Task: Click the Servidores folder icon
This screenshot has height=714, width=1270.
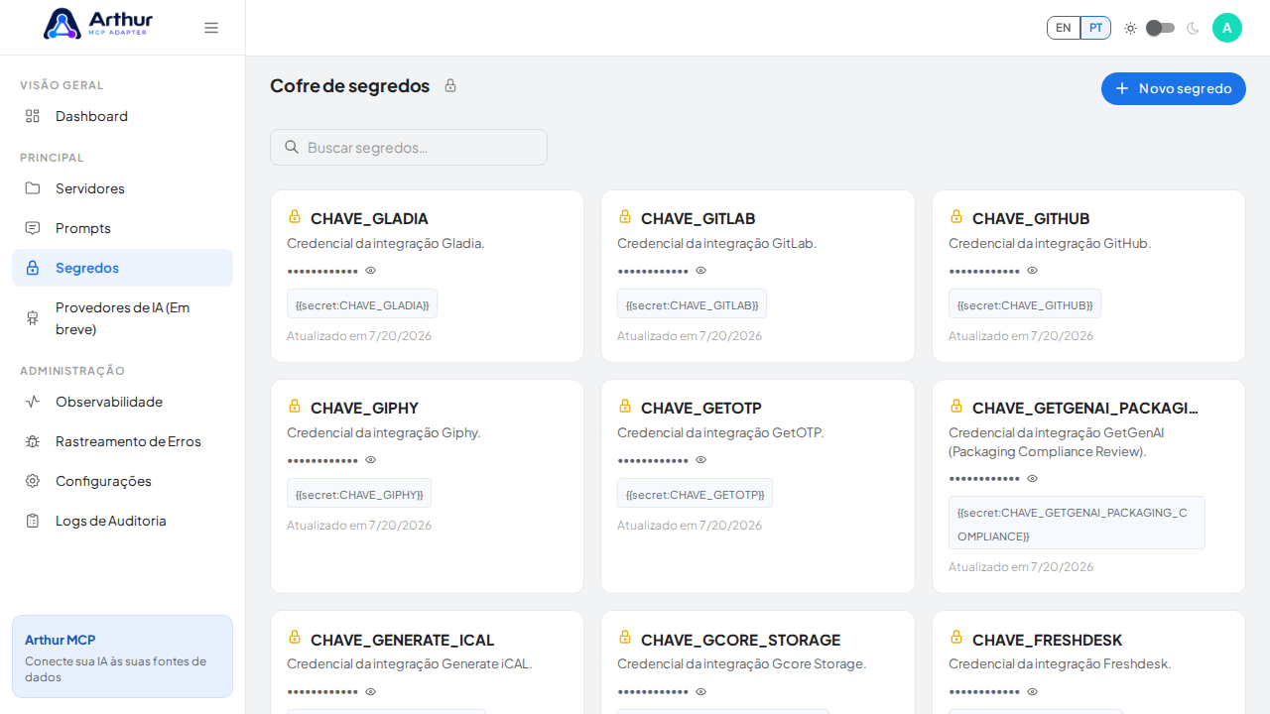Action: pos(33,188)
